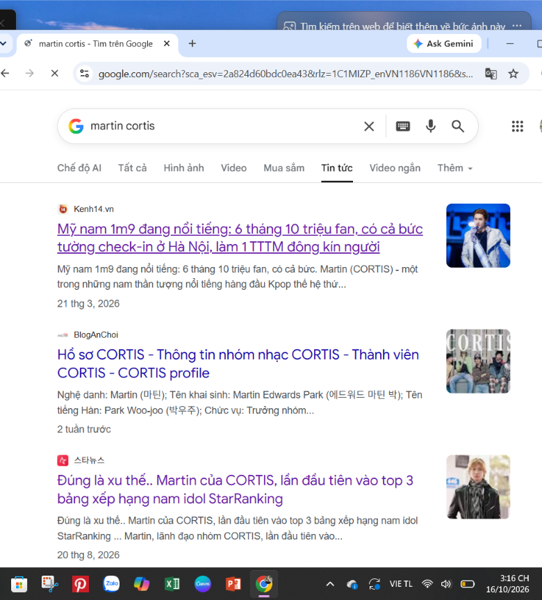Screen dimensions: 542x600
Task: Open the translate page icon in the address bar
Action: pyautogui.click(x=491, y=74)
